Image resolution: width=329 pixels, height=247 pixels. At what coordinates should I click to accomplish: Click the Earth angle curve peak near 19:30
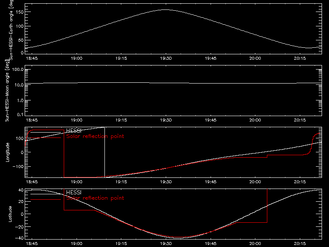pos(166,9)
